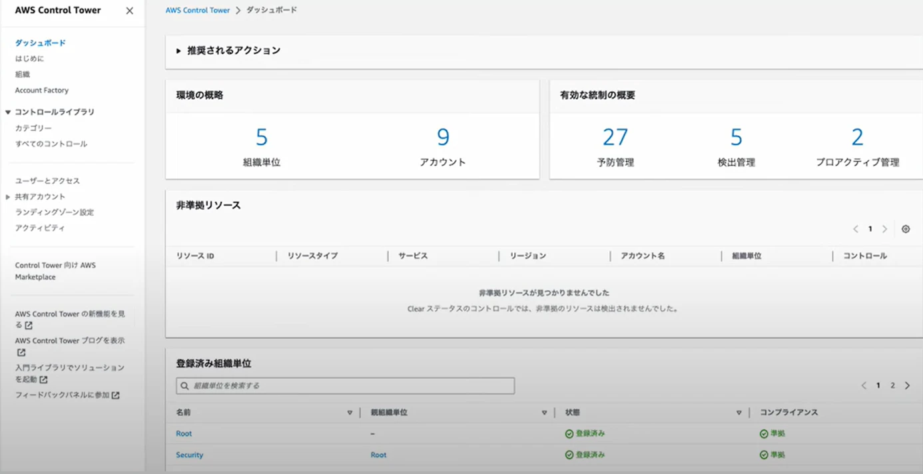
Task: Click the 2 プロアクティブ管理 count
Action: (x=857, y=137)
